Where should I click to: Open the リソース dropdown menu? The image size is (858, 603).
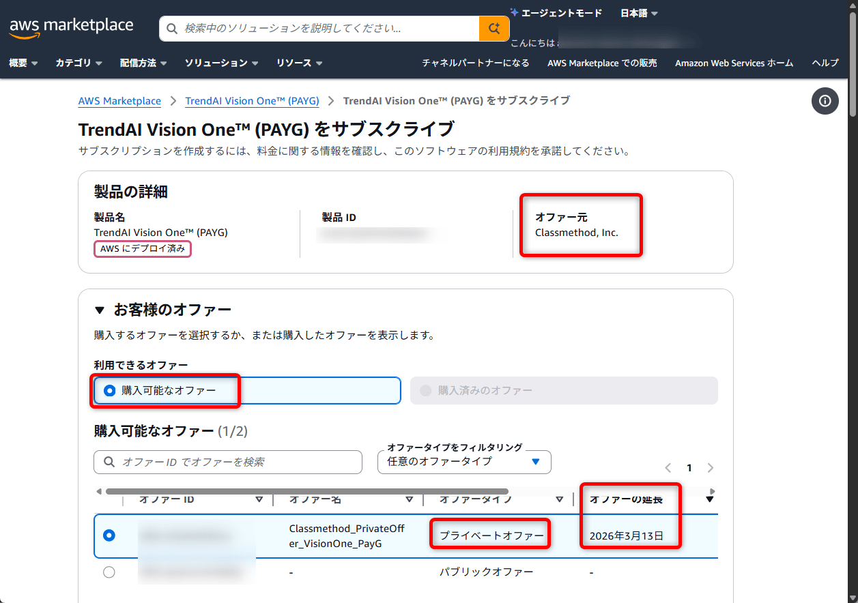tap(299, 63)
